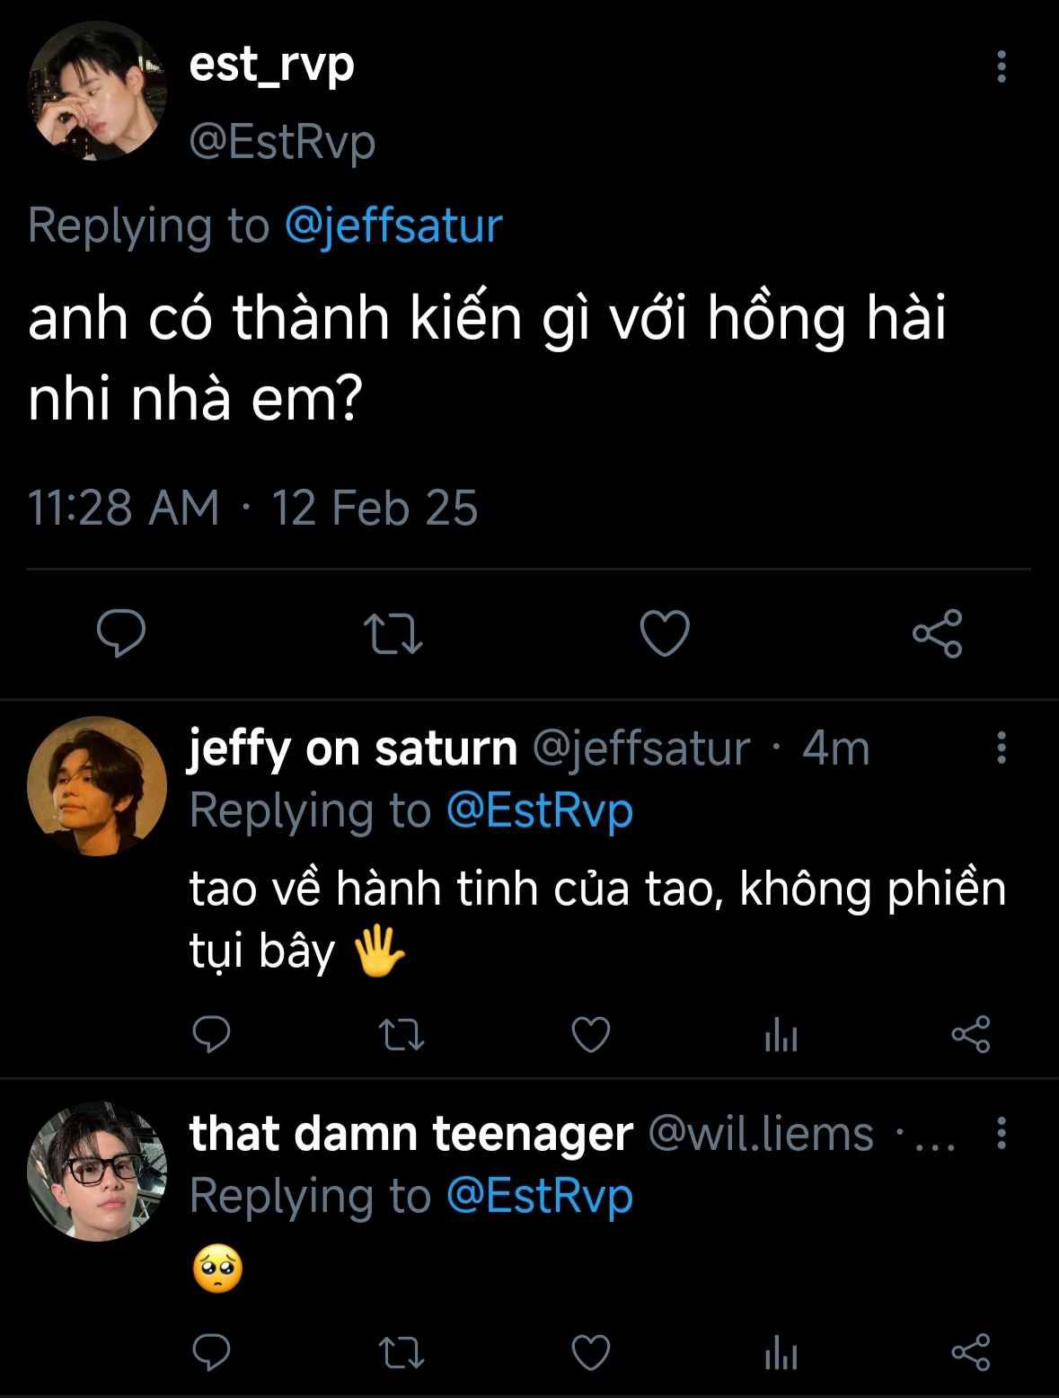This screenshot has width=1059, height=1398.
Task: Like that damn teenager's reply
Action: click(x=591, y=1351)
